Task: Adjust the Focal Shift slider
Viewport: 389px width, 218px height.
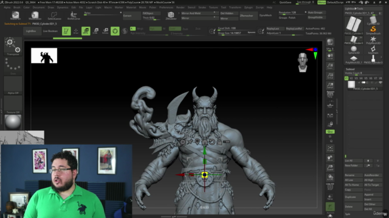Action: pos(236,28)
